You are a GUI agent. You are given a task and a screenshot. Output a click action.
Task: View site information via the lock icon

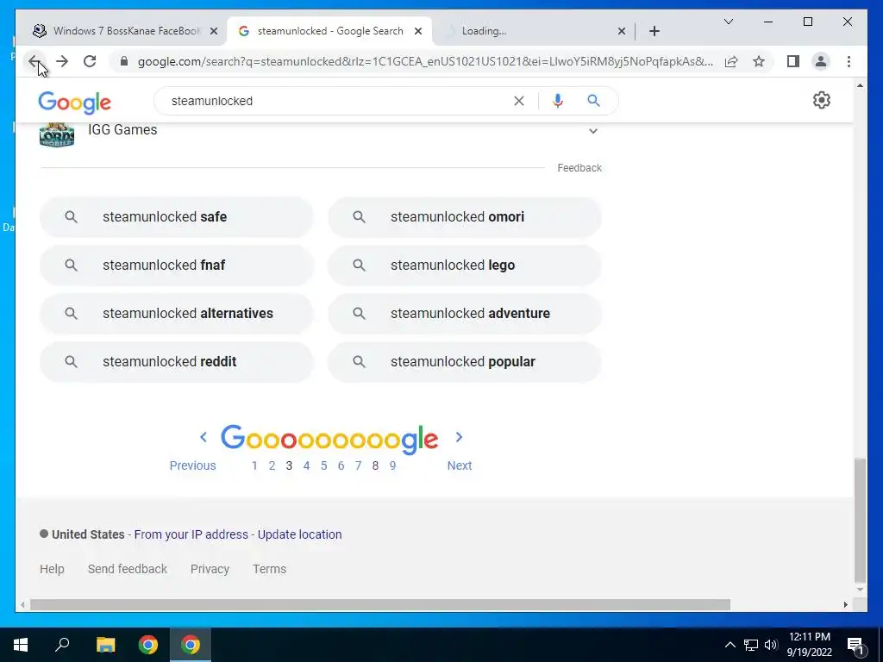click(124, 61)
